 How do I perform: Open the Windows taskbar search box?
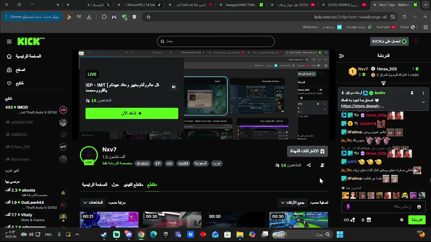click(302, 235)
